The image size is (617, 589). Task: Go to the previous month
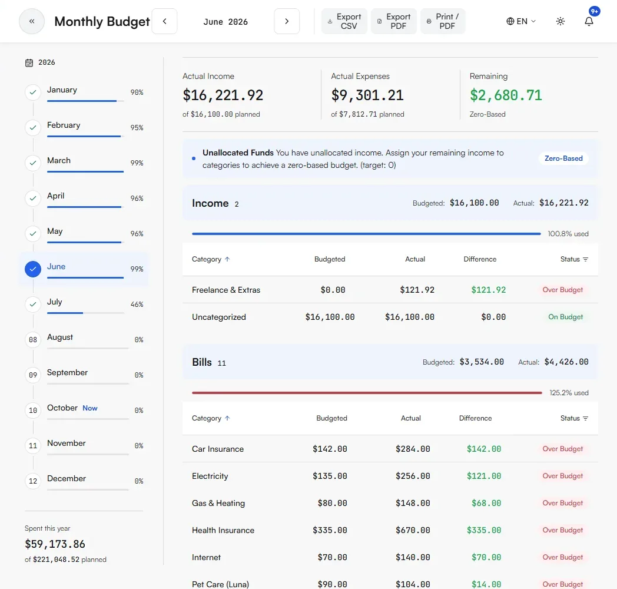click(x=164, y=21)
